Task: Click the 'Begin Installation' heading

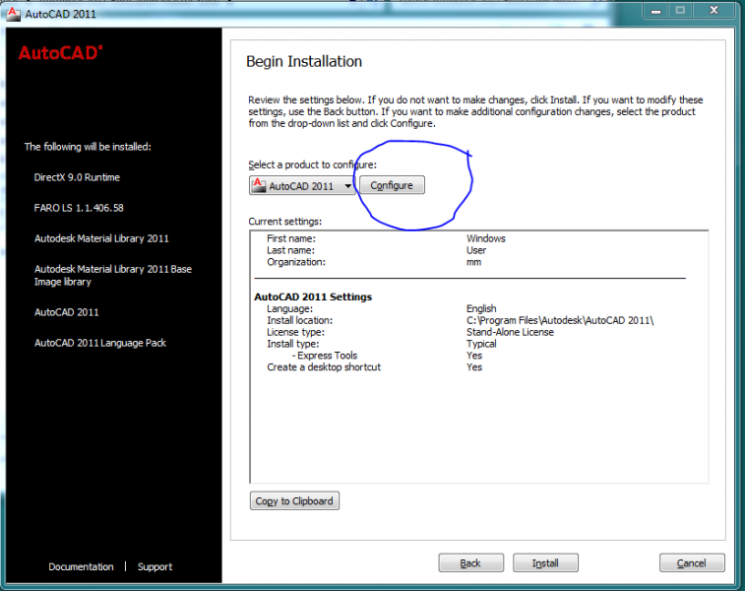Action: click(x=304, y=61)
